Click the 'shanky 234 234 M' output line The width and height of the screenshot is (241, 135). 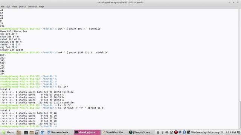[x=11, y=50]
